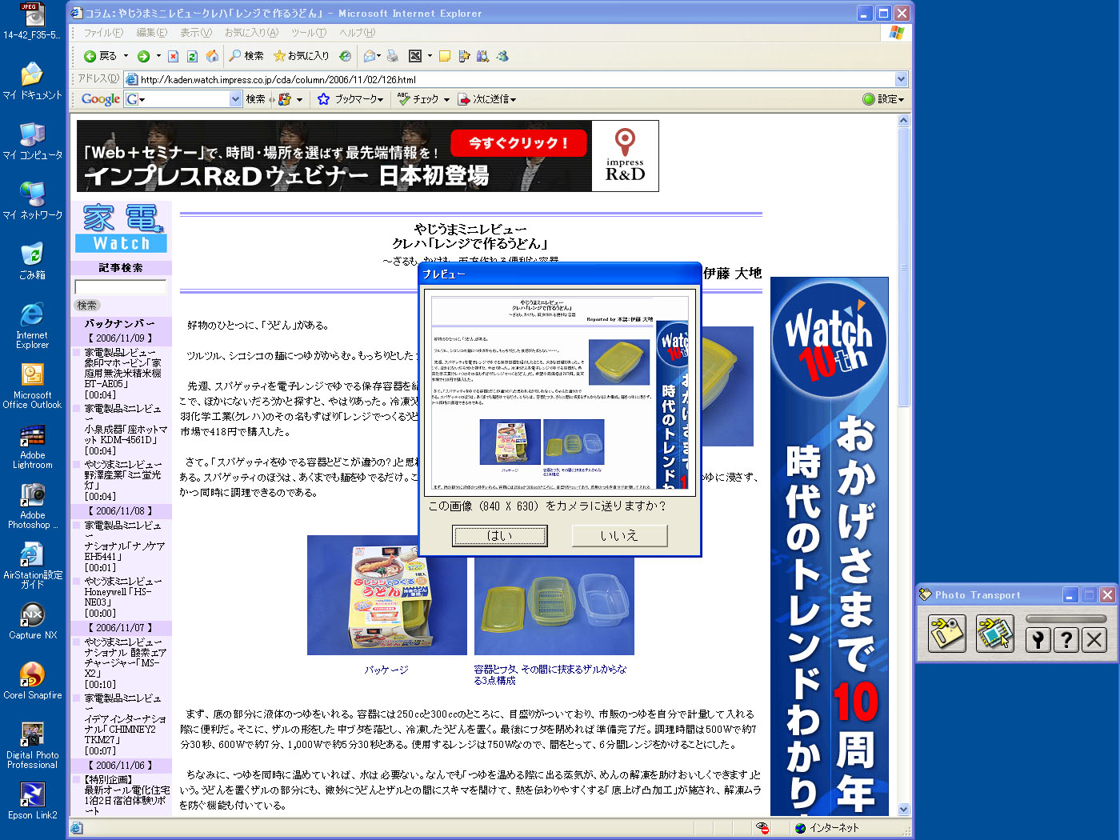
Task: Select the Microsoft Office Outlook desktop icon
Action: (33, 386)
